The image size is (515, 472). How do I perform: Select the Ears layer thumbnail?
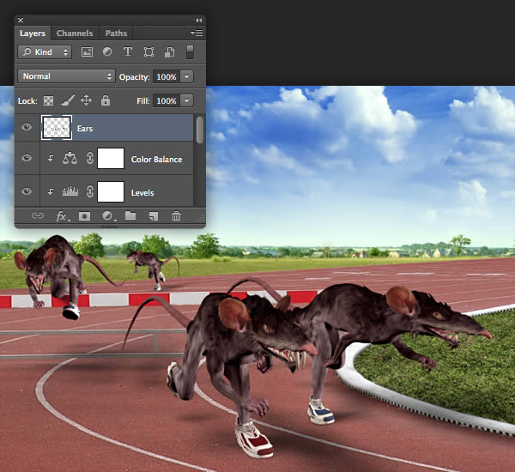coord(57,128)
